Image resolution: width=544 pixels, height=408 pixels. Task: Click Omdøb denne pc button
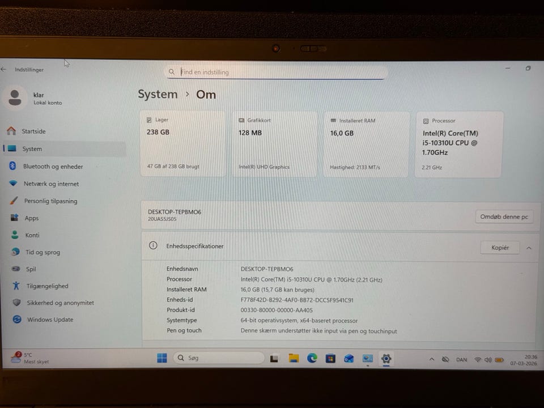point(504,216)
